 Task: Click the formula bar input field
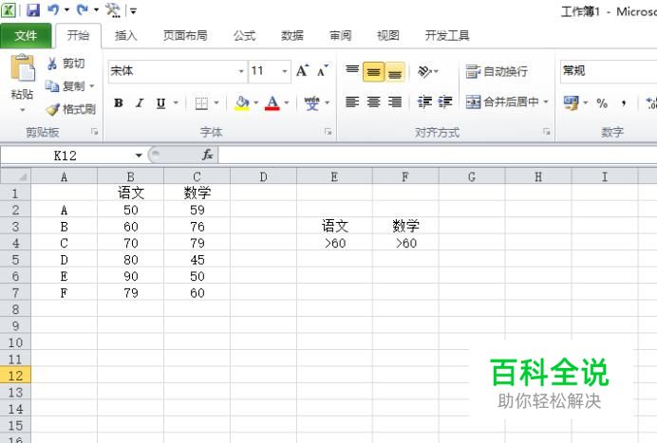point(438,156)
